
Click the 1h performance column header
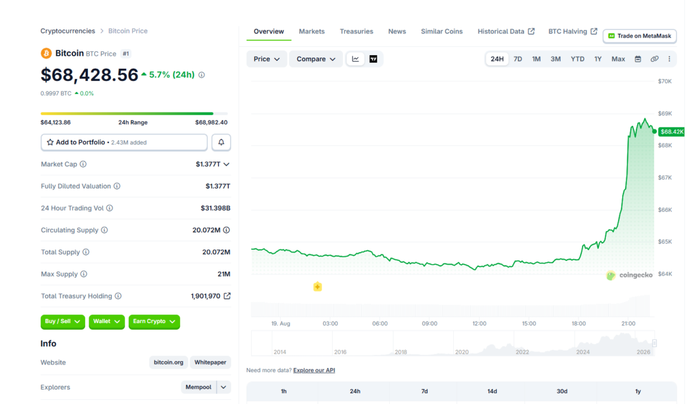(284, 391)
